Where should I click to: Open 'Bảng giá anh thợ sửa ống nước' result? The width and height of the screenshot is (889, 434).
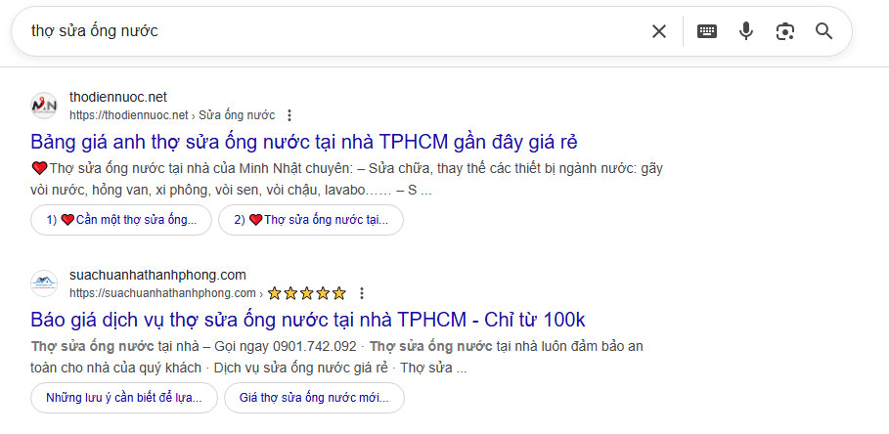304,142
